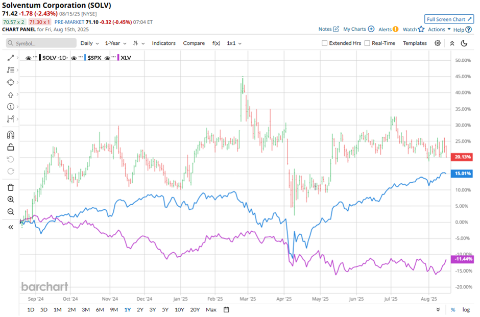Select the 6M time range
Screen dimensions: 480x317
click(x=100, y=310)
